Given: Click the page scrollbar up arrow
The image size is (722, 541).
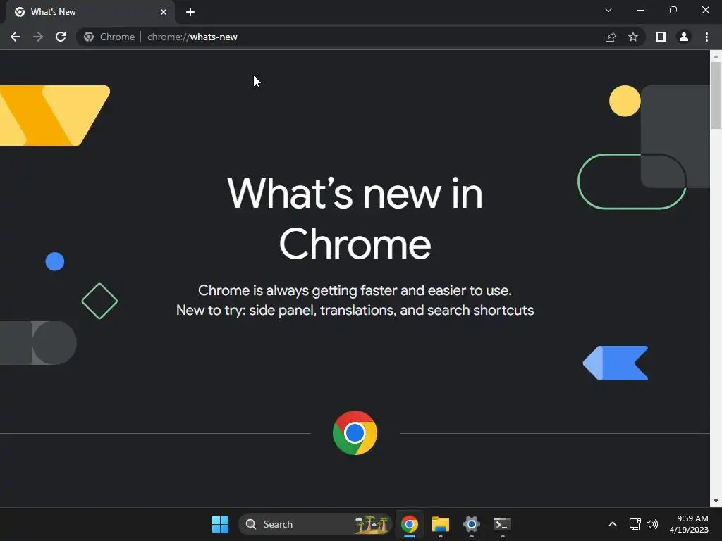Looking at the screenshot, I should coord(716,56).
